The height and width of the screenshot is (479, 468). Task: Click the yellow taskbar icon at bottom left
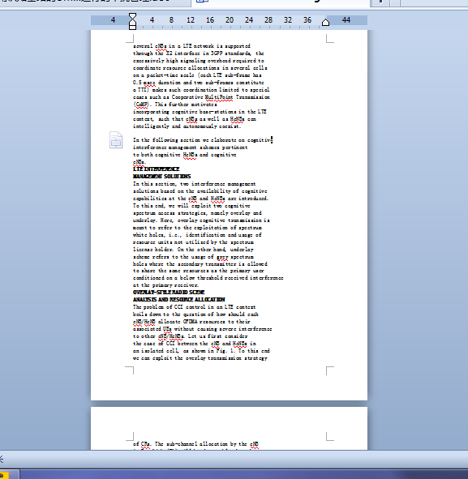point(4,475)
